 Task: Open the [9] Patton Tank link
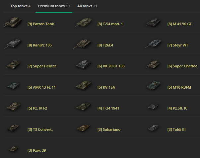point(41,24)
